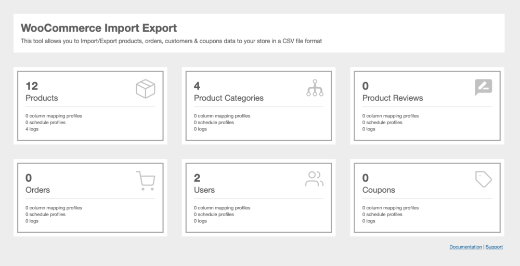Select the Coupons card title

(x=379, y=190)
